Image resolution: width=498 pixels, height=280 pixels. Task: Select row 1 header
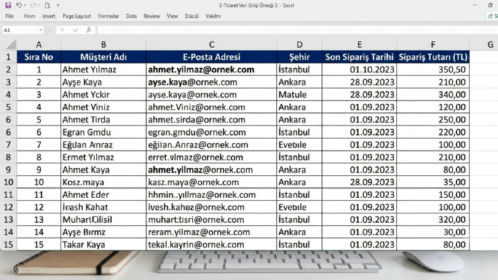(8, 57)
